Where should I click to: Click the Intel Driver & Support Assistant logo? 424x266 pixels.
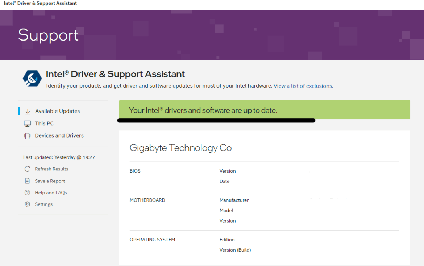coord(32,78)
